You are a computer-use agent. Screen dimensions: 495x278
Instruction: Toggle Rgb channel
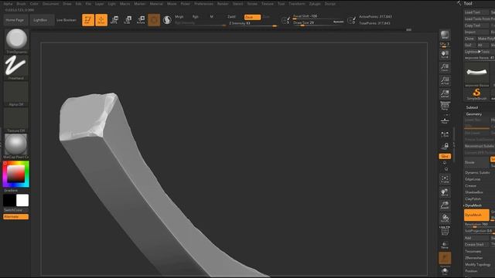pos(196,17)
